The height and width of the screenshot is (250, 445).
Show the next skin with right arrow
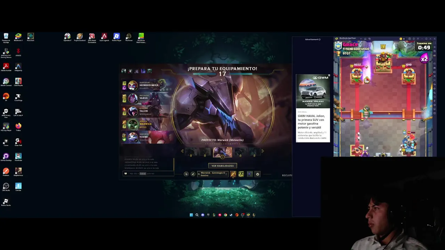tap(262, 151)
